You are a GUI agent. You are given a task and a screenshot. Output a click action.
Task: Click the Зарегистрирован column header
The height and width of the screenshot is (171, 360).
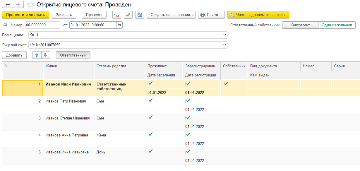pos(202,66)
